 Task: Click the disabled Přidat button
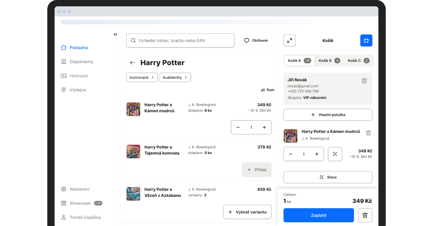click(257, 169)
